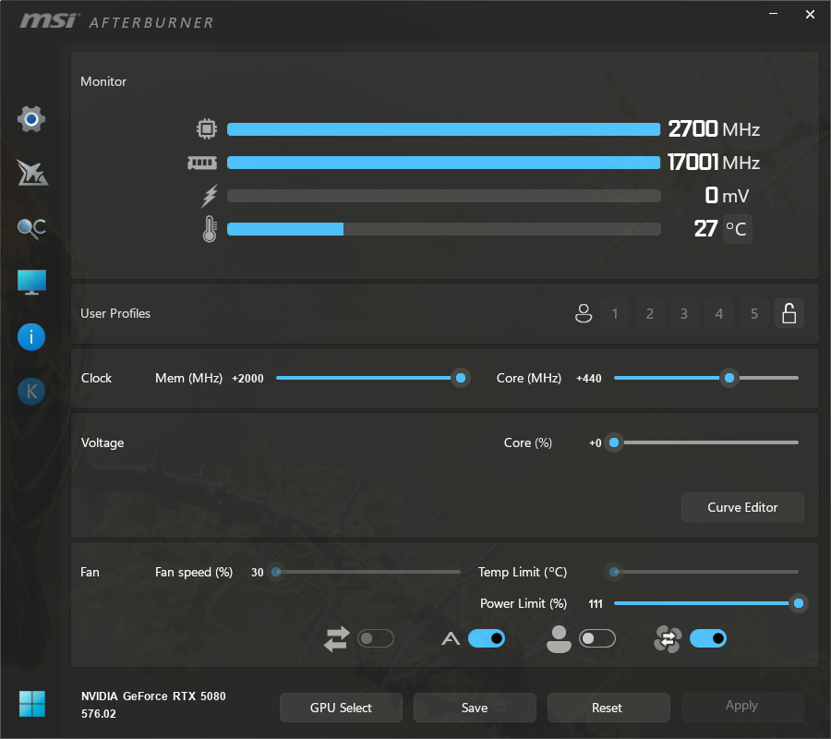
Task: Click the Core (%) voltage slider handle
Action: point(614,442)
